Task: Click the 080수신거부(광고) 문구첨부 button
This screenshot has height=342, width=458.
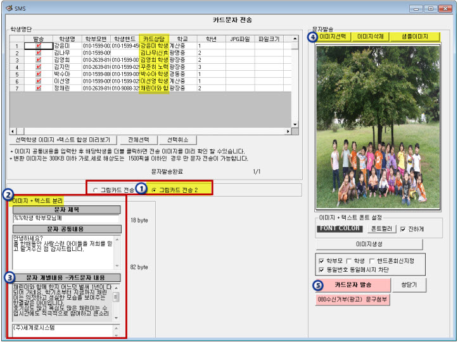Action: 352,300
